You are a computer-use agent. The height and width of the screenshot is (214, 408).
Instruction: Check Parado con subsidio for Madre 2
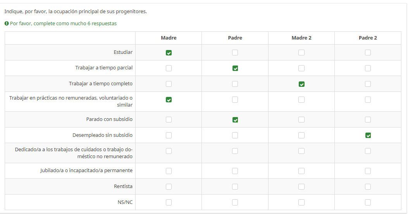301,120
